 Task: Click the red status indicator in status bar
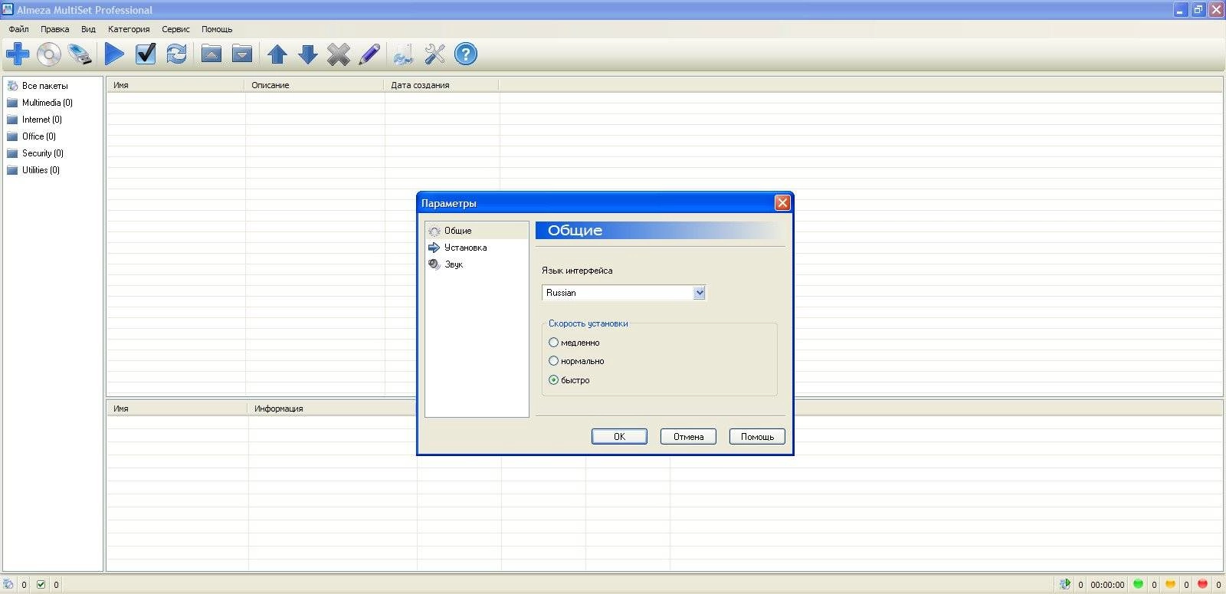coord(1203,584)
